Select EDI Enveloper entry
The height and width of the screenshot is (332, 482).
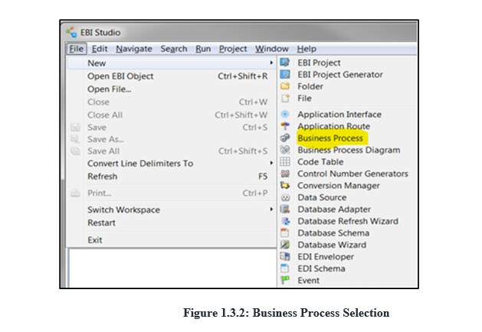click(326, 256)
